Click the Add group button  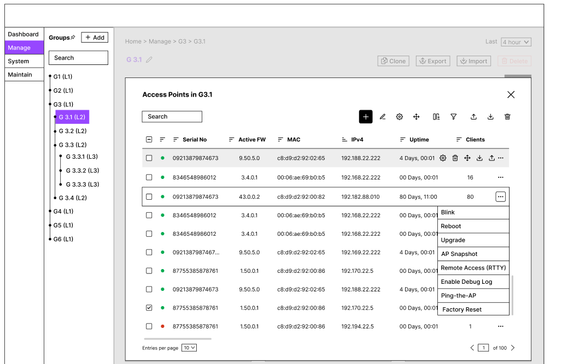95,37
